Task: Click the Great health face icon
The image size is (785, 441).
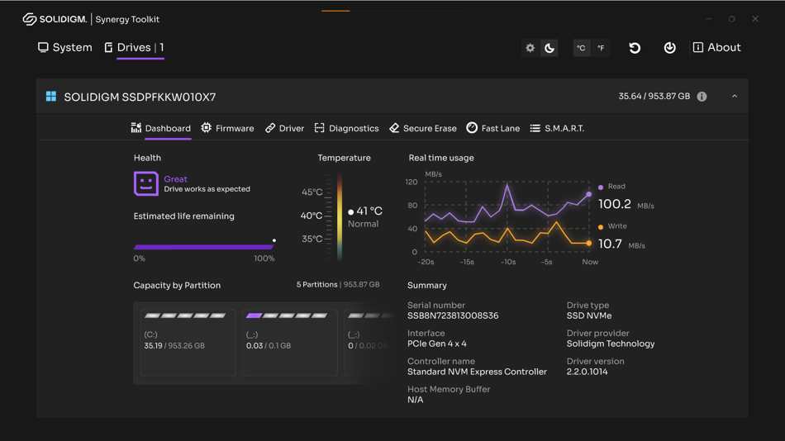Action: pyautogui.click(x=145, y=183)
